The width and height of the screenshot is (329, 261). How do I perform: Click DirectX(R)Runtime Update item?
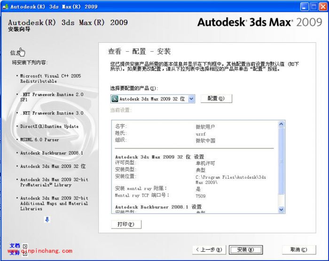coord(49,127)
